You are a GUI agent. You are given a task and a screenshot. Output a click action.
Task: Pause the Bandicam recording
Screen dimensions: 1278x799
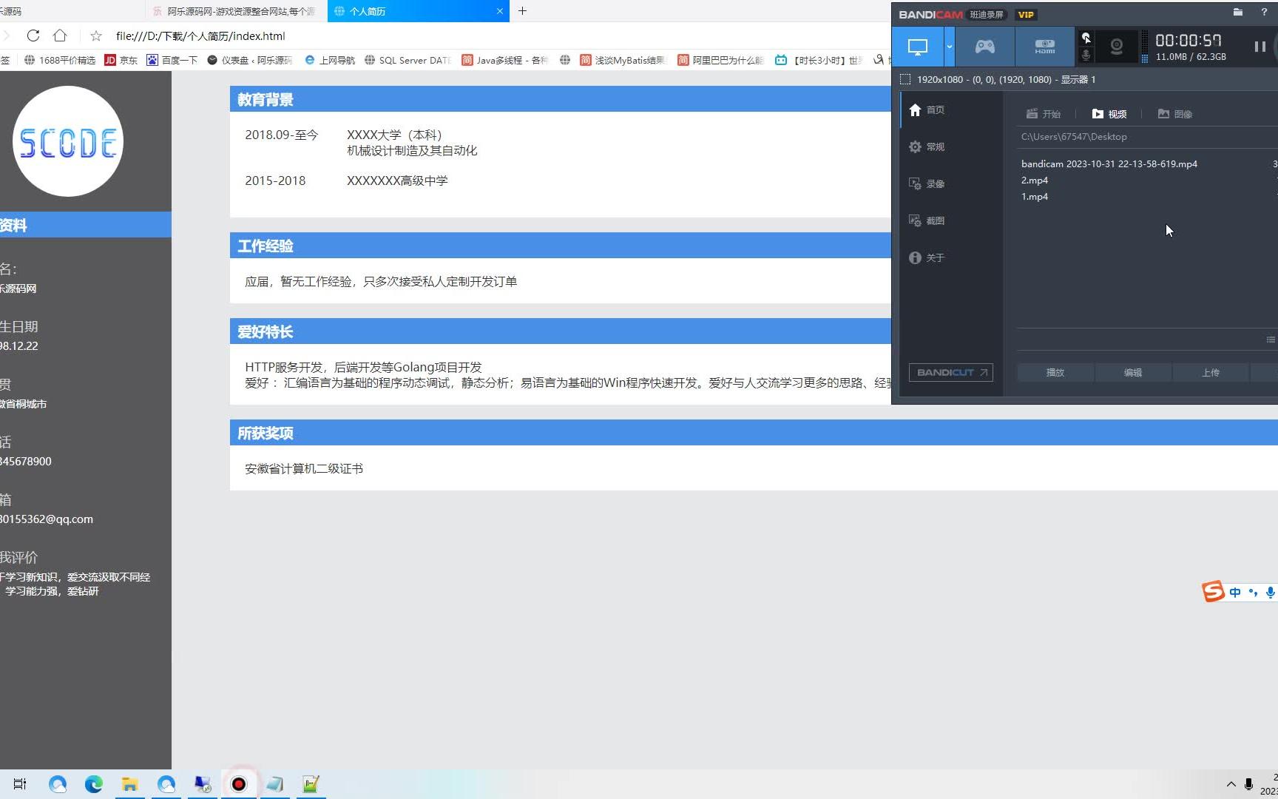point(1260,47)
